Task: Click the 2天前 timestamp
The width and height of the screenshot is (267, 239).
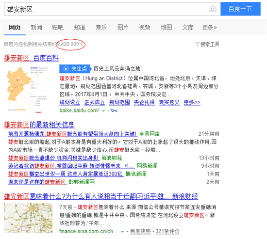Action: [x=213, y=182]
